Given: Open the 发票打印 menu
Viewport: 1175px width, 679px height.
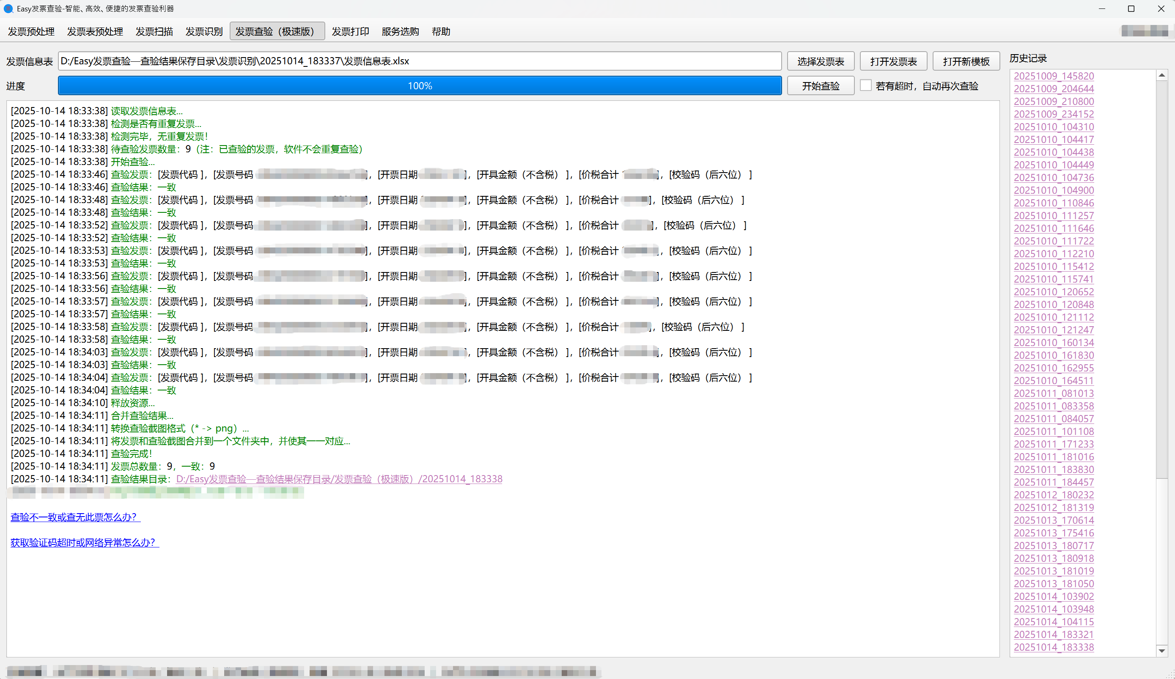Looking at the screenshot, I should point(350,31).
